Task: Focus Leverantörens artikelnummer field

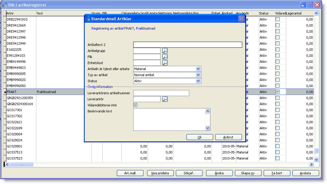Action: pyautogui.click(x=161, y=93)
